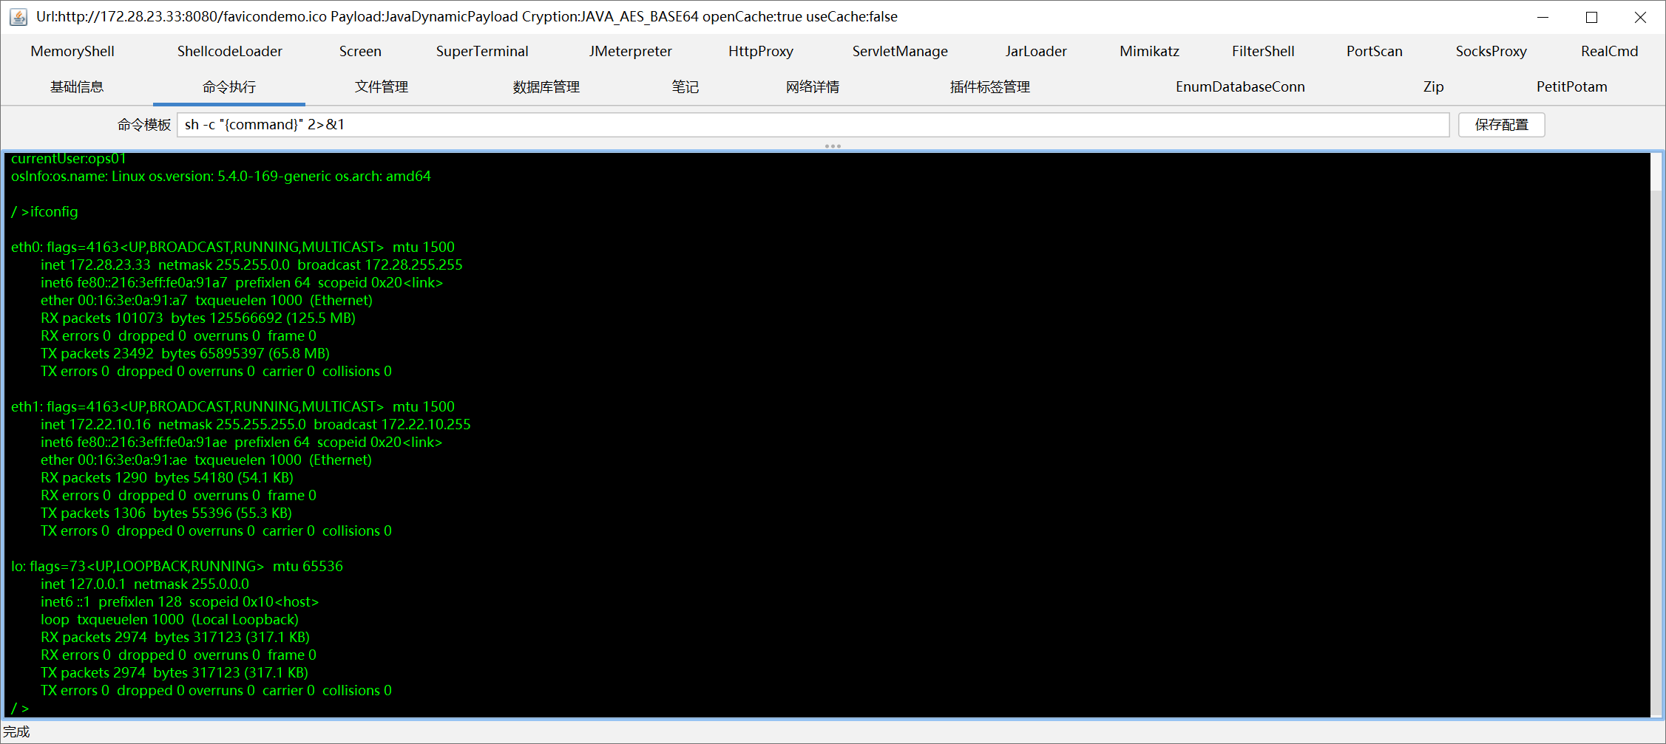Select the JMeterpreter tab
Image resolution: width=1666 pixels, height=744 pixels.
pos(630,51)
